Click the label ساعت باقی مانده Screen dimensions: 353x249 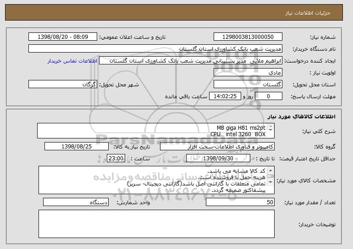186,96
